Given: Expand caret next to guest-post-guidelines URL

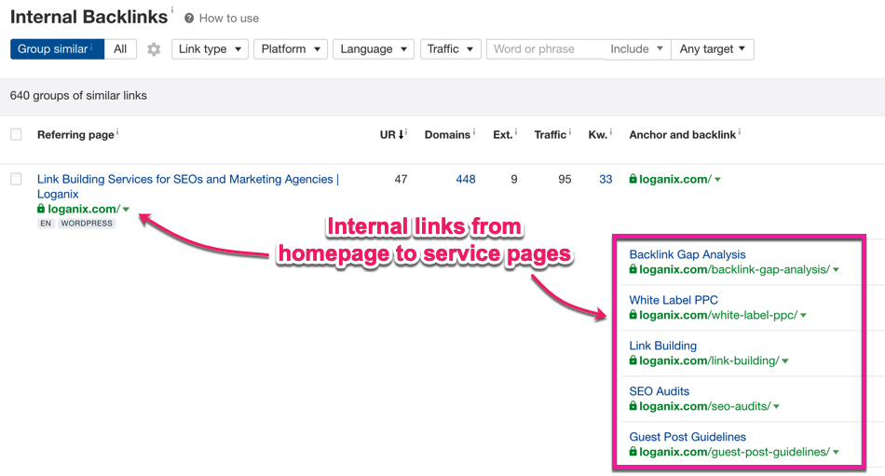Looking at the screenshot, I should point(836,453).
